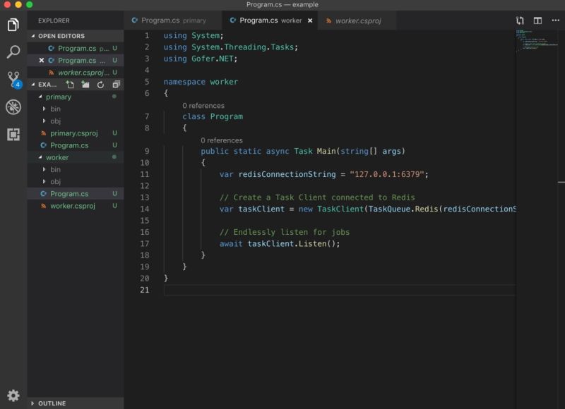
Task: Click the Open Changes icon
Action: tap(521, 20)
